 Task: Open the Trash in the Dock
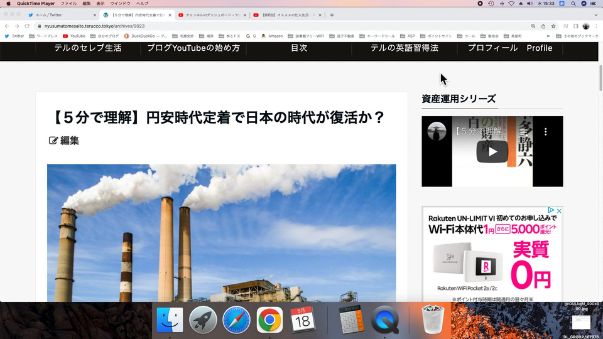(x=433, y=320)
